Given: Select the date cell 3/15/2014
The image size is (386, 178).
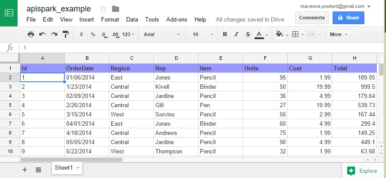Looking at the screenshot, I should click(87, 115).
